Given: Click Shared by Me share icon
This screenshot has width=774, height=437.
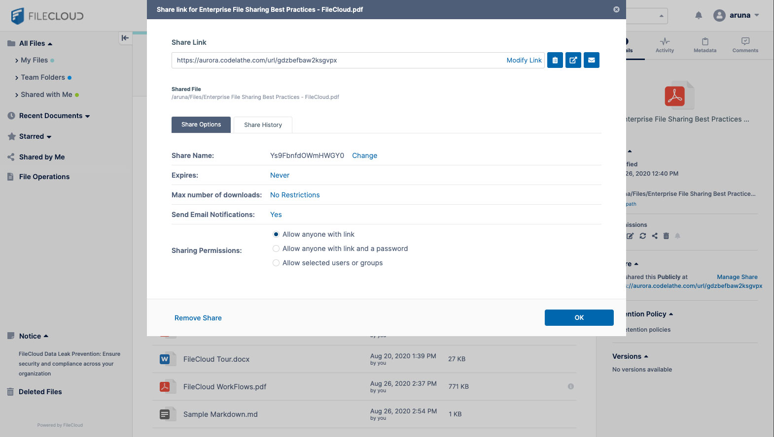Looking at the screenshot, I should pos(11,157).
